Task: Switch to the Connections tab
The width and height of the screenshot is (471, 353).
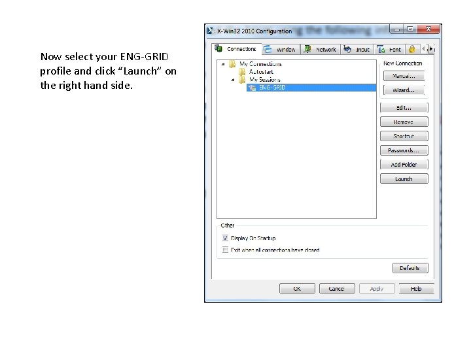Action: (236, 49)
